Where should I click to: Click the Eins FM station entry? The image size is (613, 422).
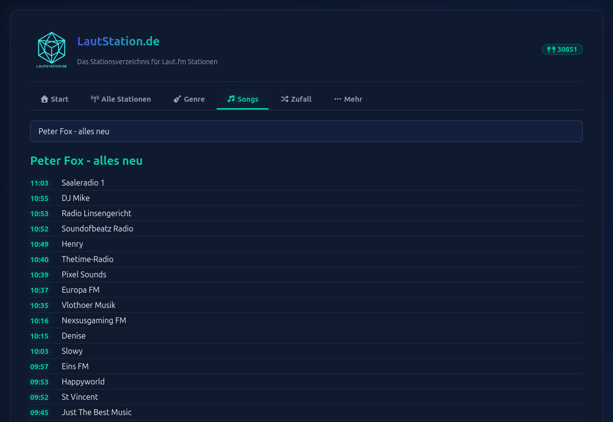pos(75,366)
